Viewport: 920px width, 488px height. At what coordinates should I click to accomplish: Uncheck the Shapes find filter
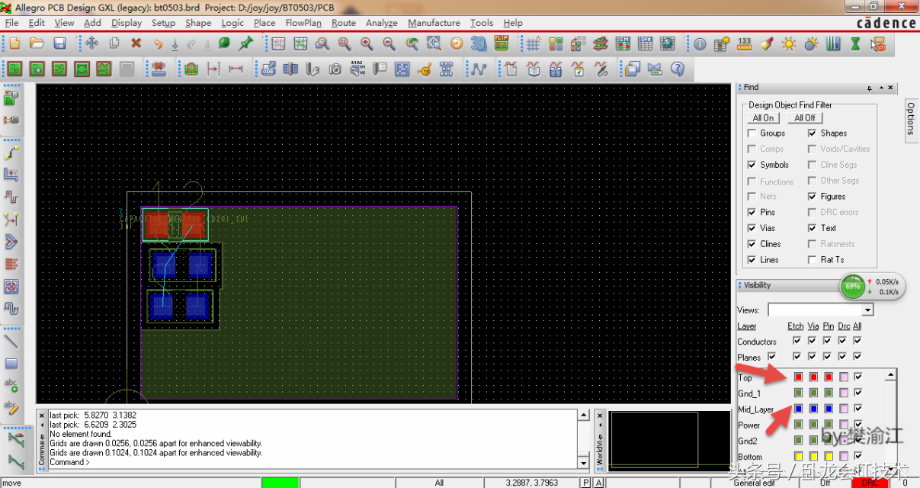813,133
